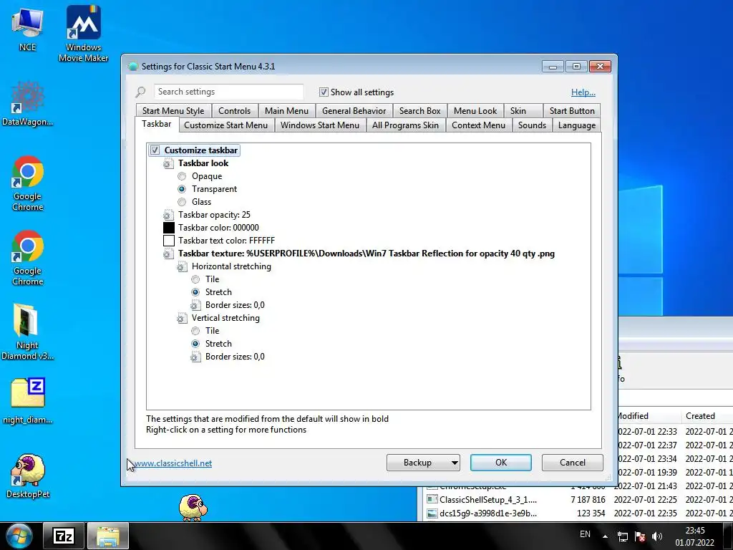Launch the DesktopPet desktop shortcut
733x550 pixels.
point(28,476)
